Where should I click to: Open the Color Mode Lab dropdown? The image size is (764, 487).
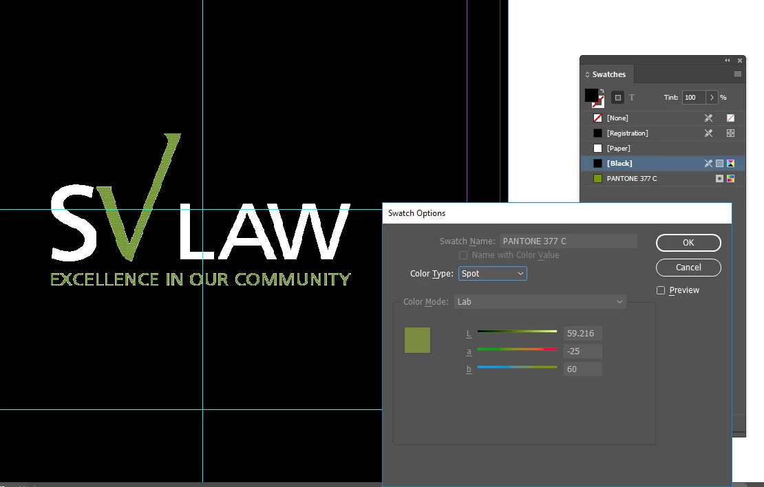click(x=540, y=302)
